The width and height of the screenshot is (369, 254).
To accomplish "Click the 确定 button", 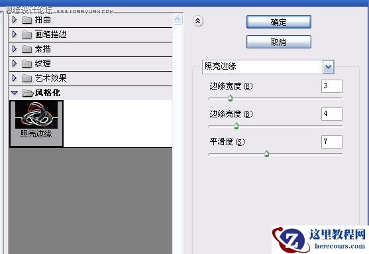I will 279,22.
